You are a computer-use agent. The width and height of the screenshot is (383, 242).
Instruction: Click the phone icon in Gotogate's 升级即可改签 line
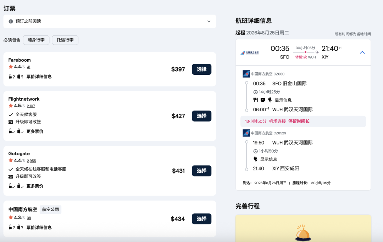[11, 176]
